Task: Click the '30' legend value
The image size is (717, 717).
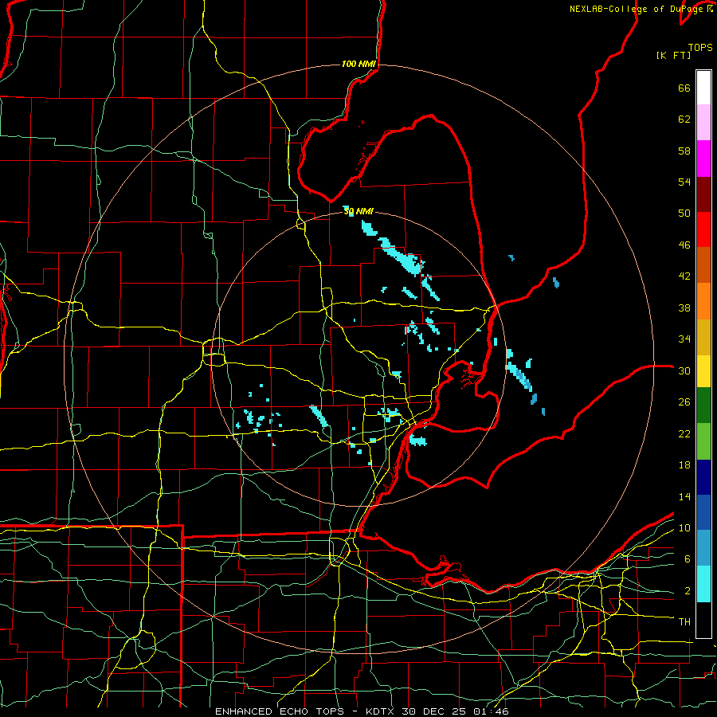Action: (x=684, y=370)
